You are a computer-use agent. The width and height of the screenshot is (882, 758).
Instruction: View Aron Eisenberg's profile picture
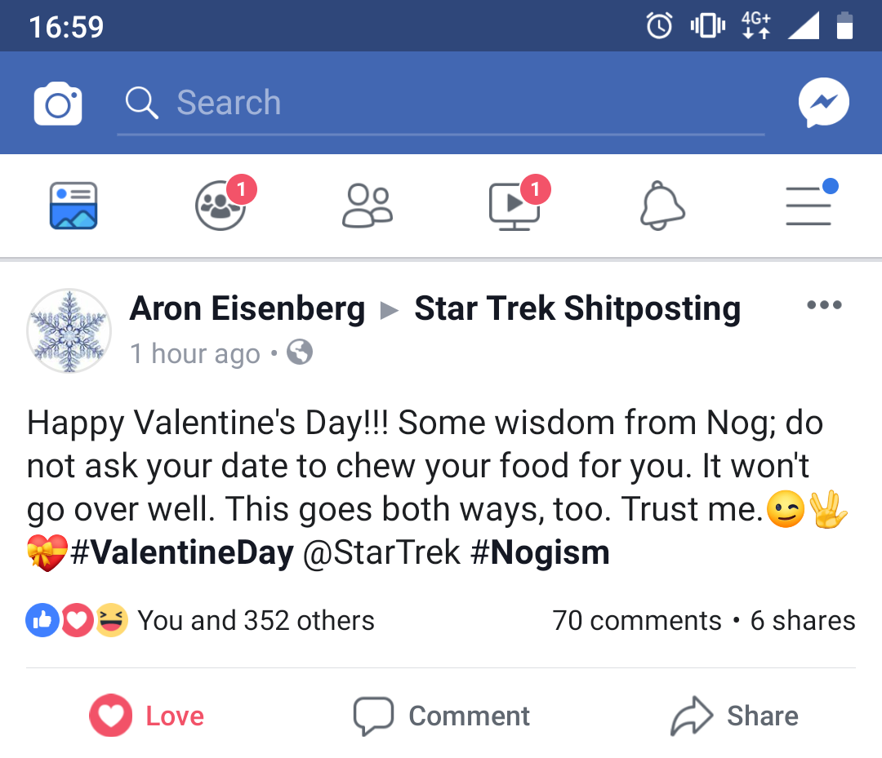[69, 331]
